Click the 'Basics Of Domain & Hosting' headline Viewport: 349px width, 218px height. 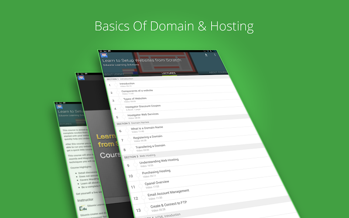(x=174, y=26)
